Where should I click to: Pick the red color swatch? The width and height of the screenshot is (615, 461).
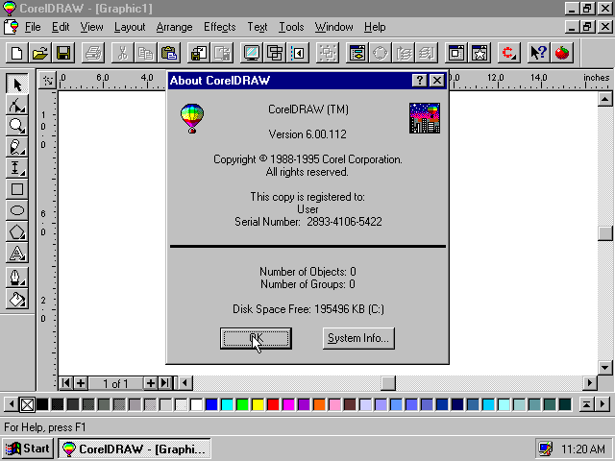(x=273, y=404)
